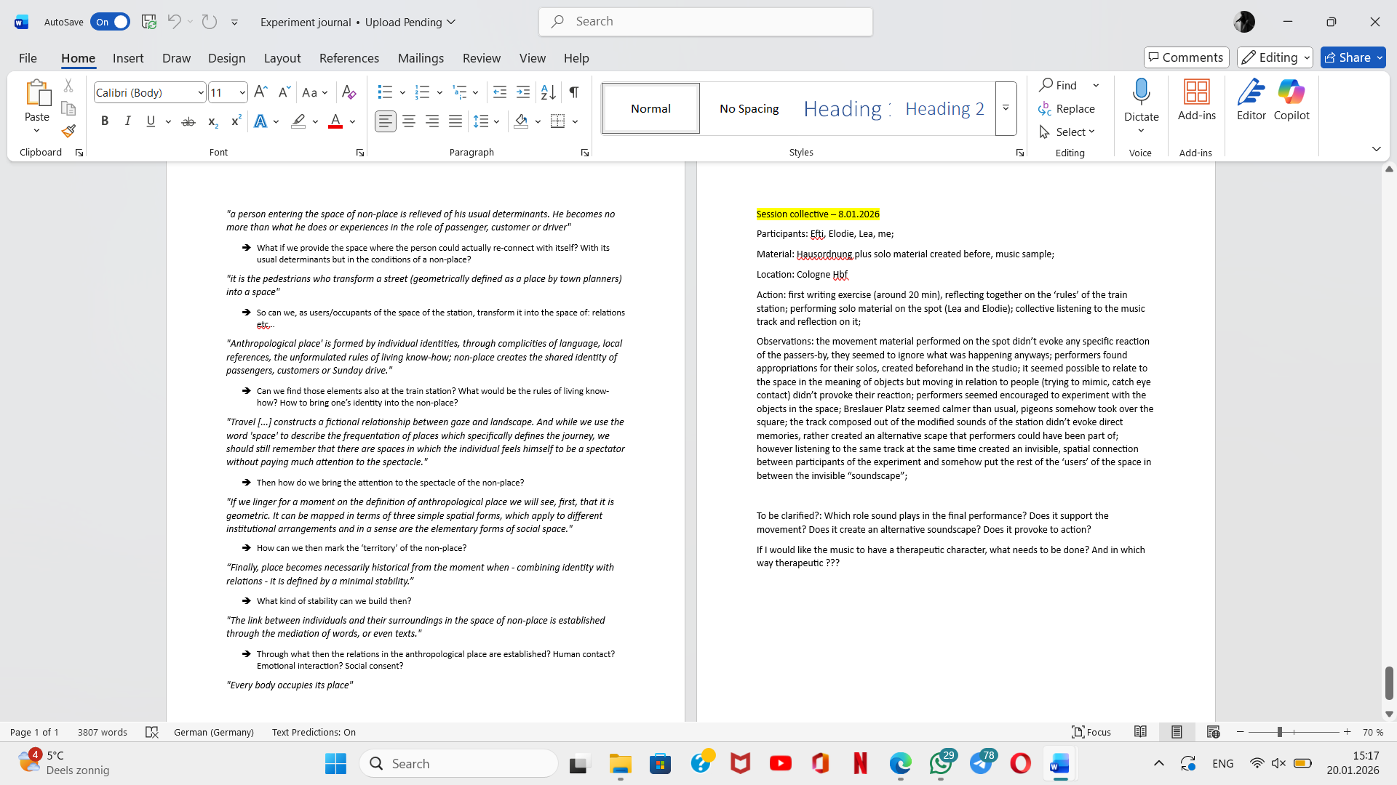Click the Clear All Formatting icon
This screenshot has height=785, width=1397.
(349, 92)
